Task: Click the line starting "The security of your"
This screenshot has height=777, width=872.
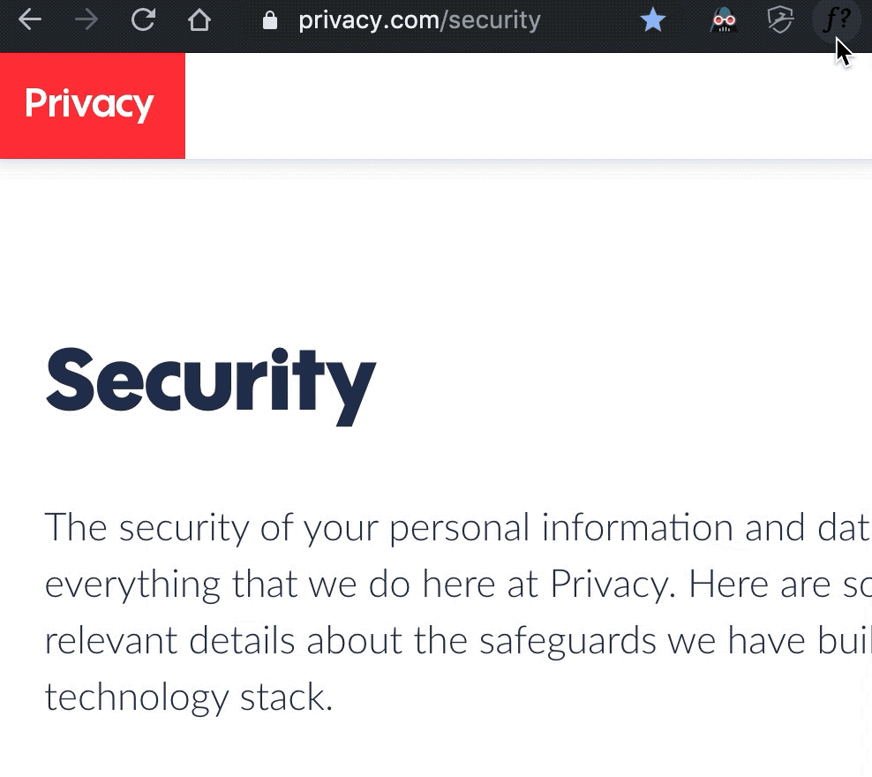Action: [458, 527]
